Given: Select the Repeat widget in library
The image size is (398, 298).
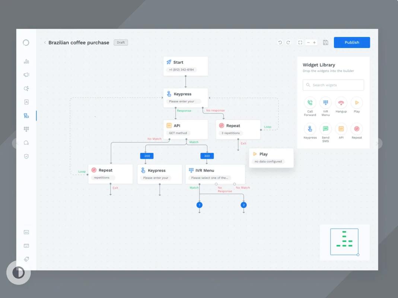Looking at the screenshot, I should 357,131.
